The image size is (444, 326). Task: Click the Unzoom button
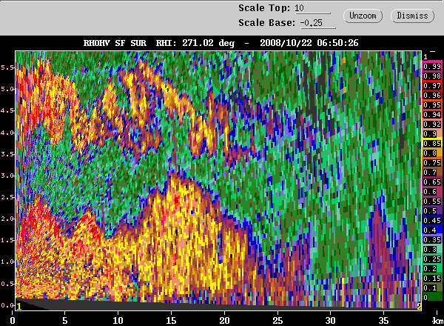tap(364, 15)
